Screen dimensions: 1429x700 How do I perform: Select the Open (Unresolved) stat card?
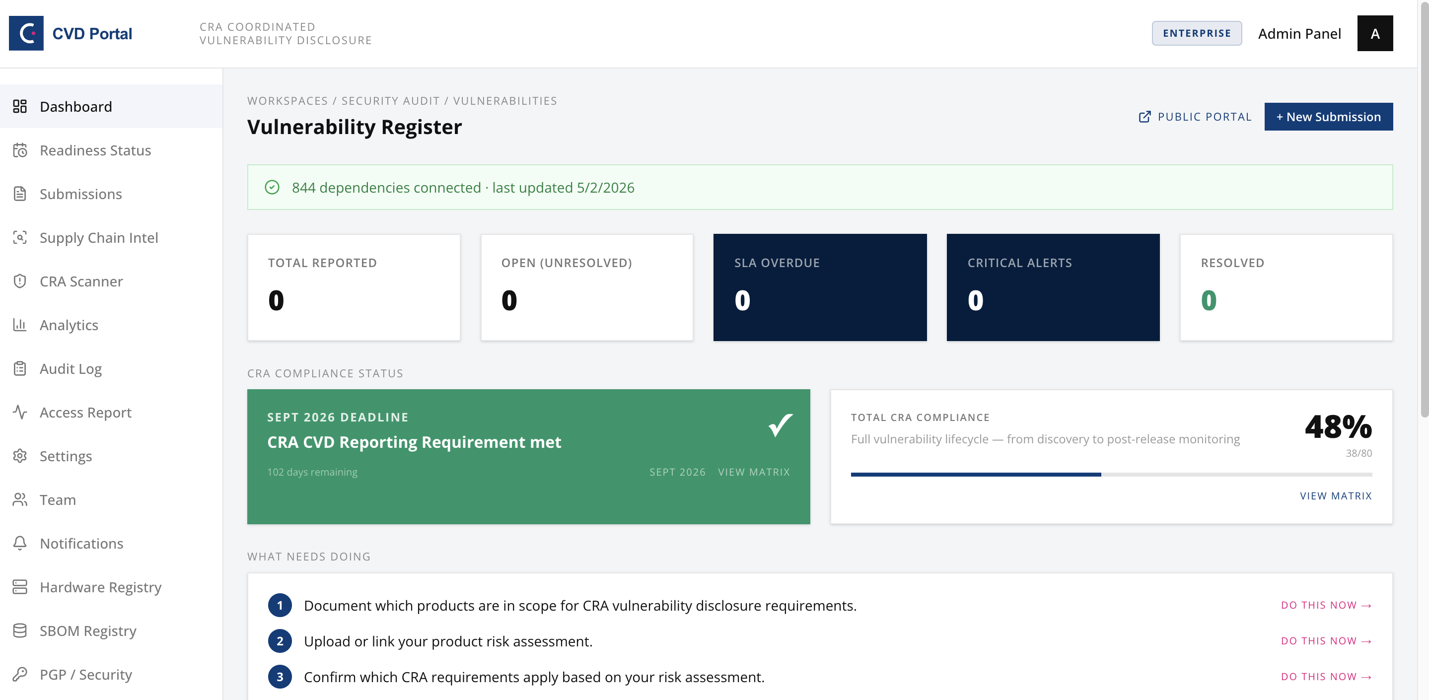coord(587,287)
